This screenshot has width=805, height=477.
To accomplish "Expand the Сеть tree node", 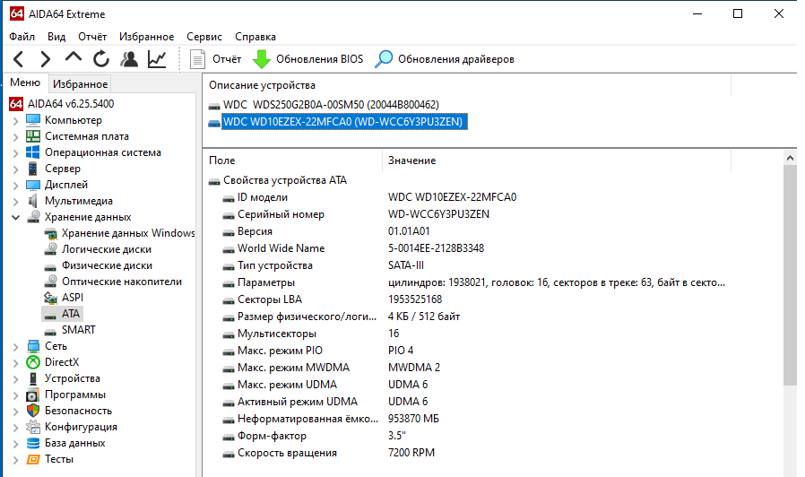I will 15,346.
